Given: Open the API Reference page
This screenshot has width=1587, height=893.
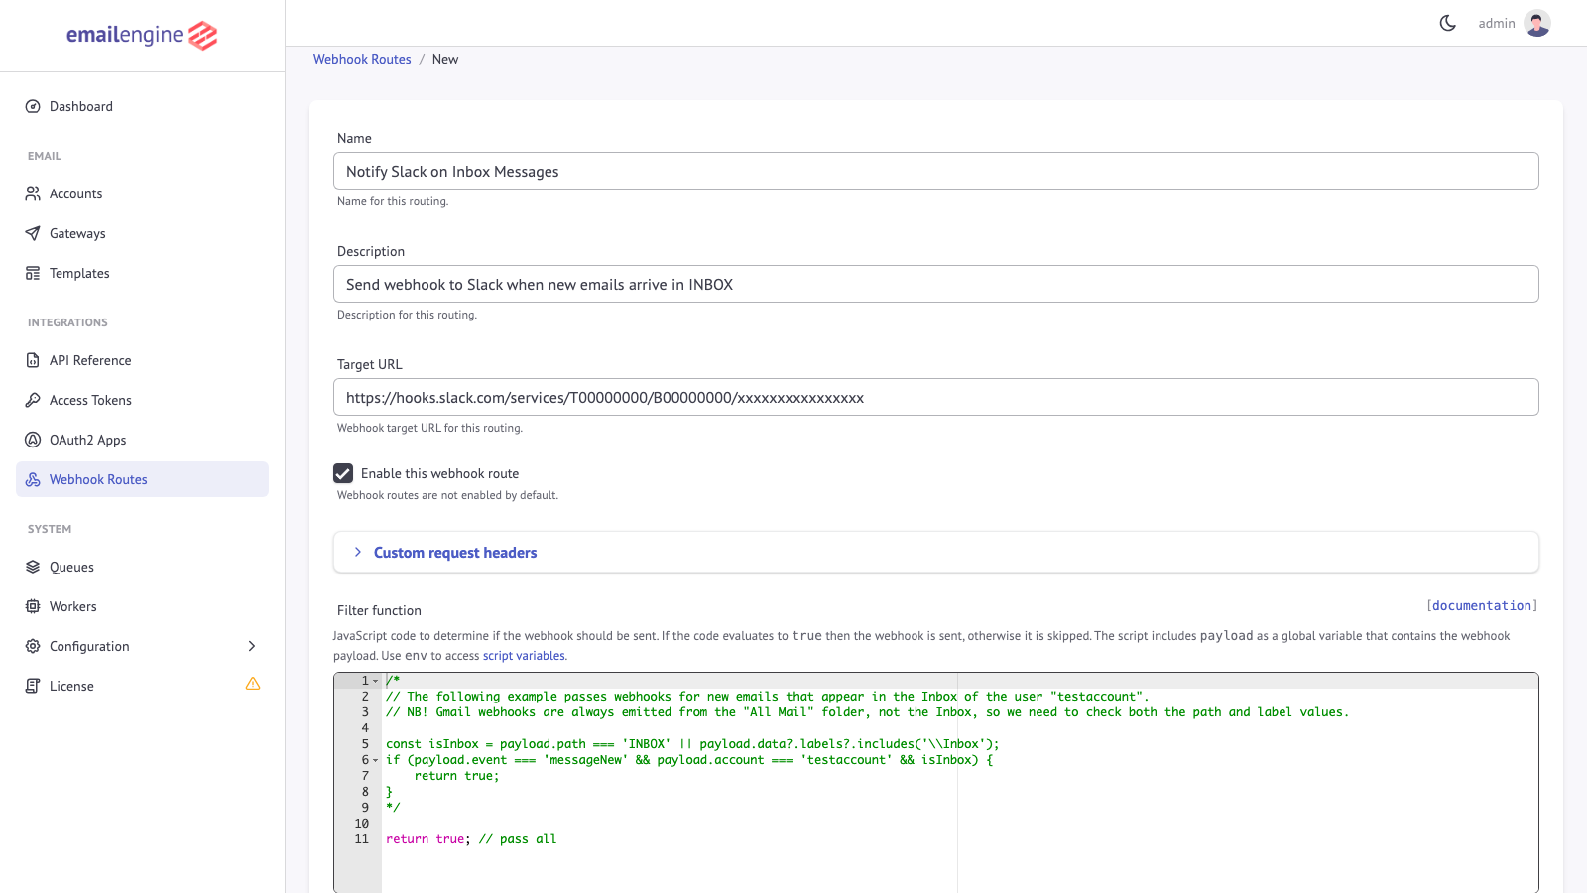Looking at the screenshot, I should point(142,360).
